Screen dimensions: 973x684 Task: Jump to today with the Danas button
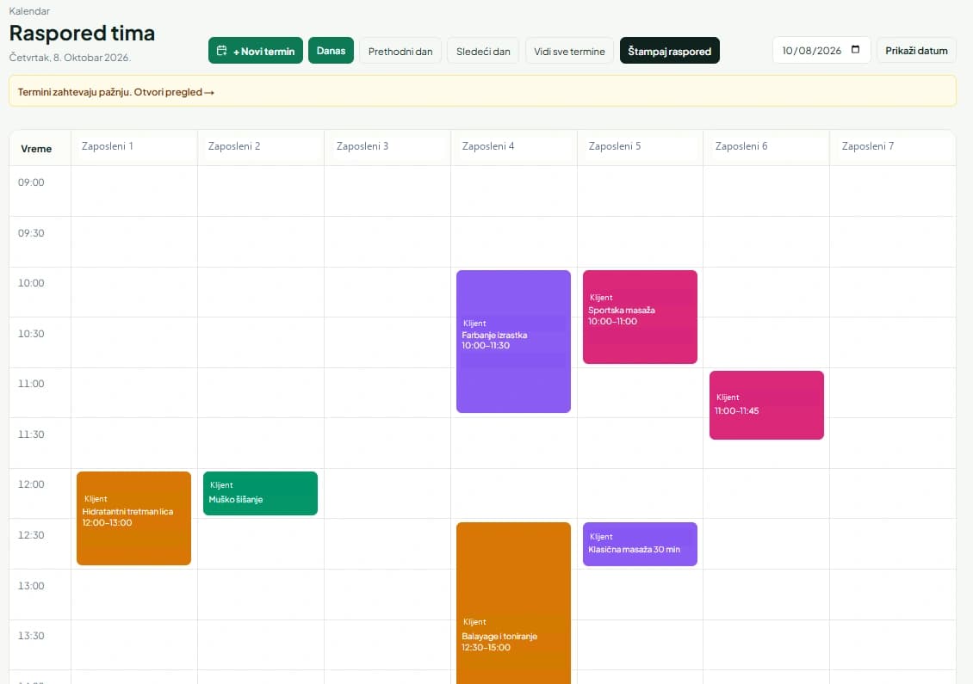[x=331, y=51]
